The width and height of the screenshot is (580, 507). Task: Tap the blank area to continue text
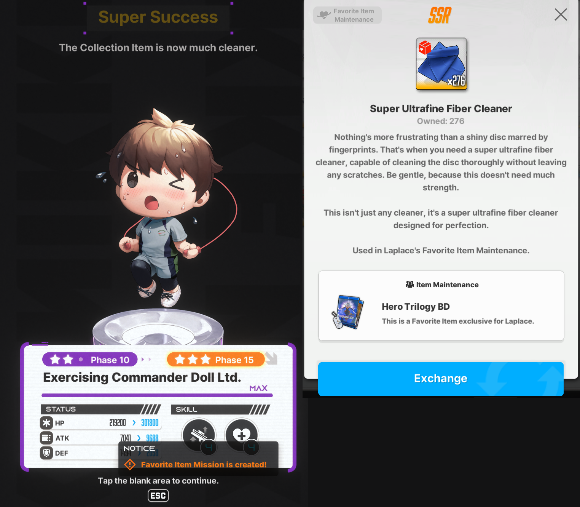click(x=158, y=481)
